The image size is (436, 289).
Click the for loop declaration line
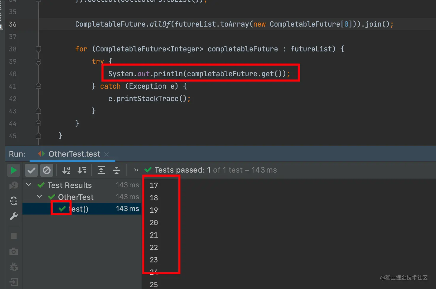[x=210, y=49]
